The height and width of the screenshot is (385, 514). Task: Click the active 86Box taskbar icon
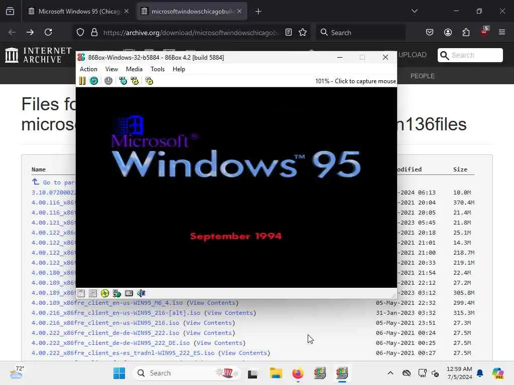[342, 373]
